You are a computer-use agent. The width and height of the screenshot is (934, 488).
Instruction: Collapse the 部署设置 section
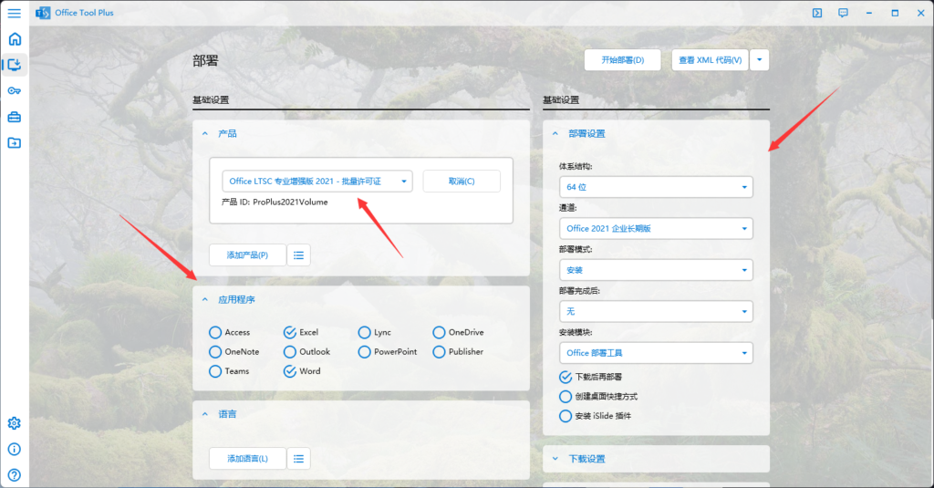click(x=555, y=133)
